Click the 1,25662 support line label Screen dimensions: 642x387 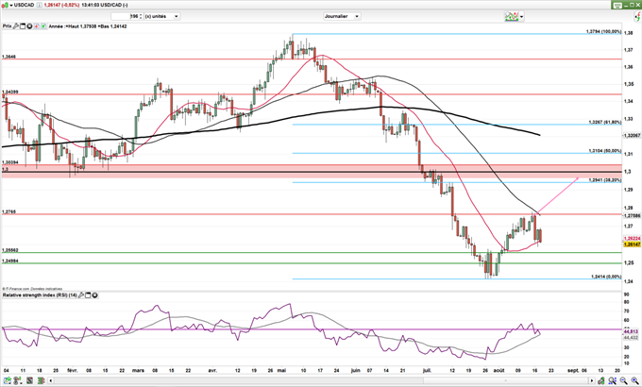pos(9,250)
